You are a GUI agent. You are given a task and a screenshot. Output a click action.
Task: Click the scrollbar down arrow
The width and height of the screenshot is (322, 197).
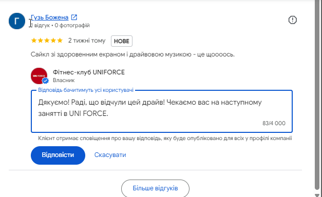[x=317, y=195]
